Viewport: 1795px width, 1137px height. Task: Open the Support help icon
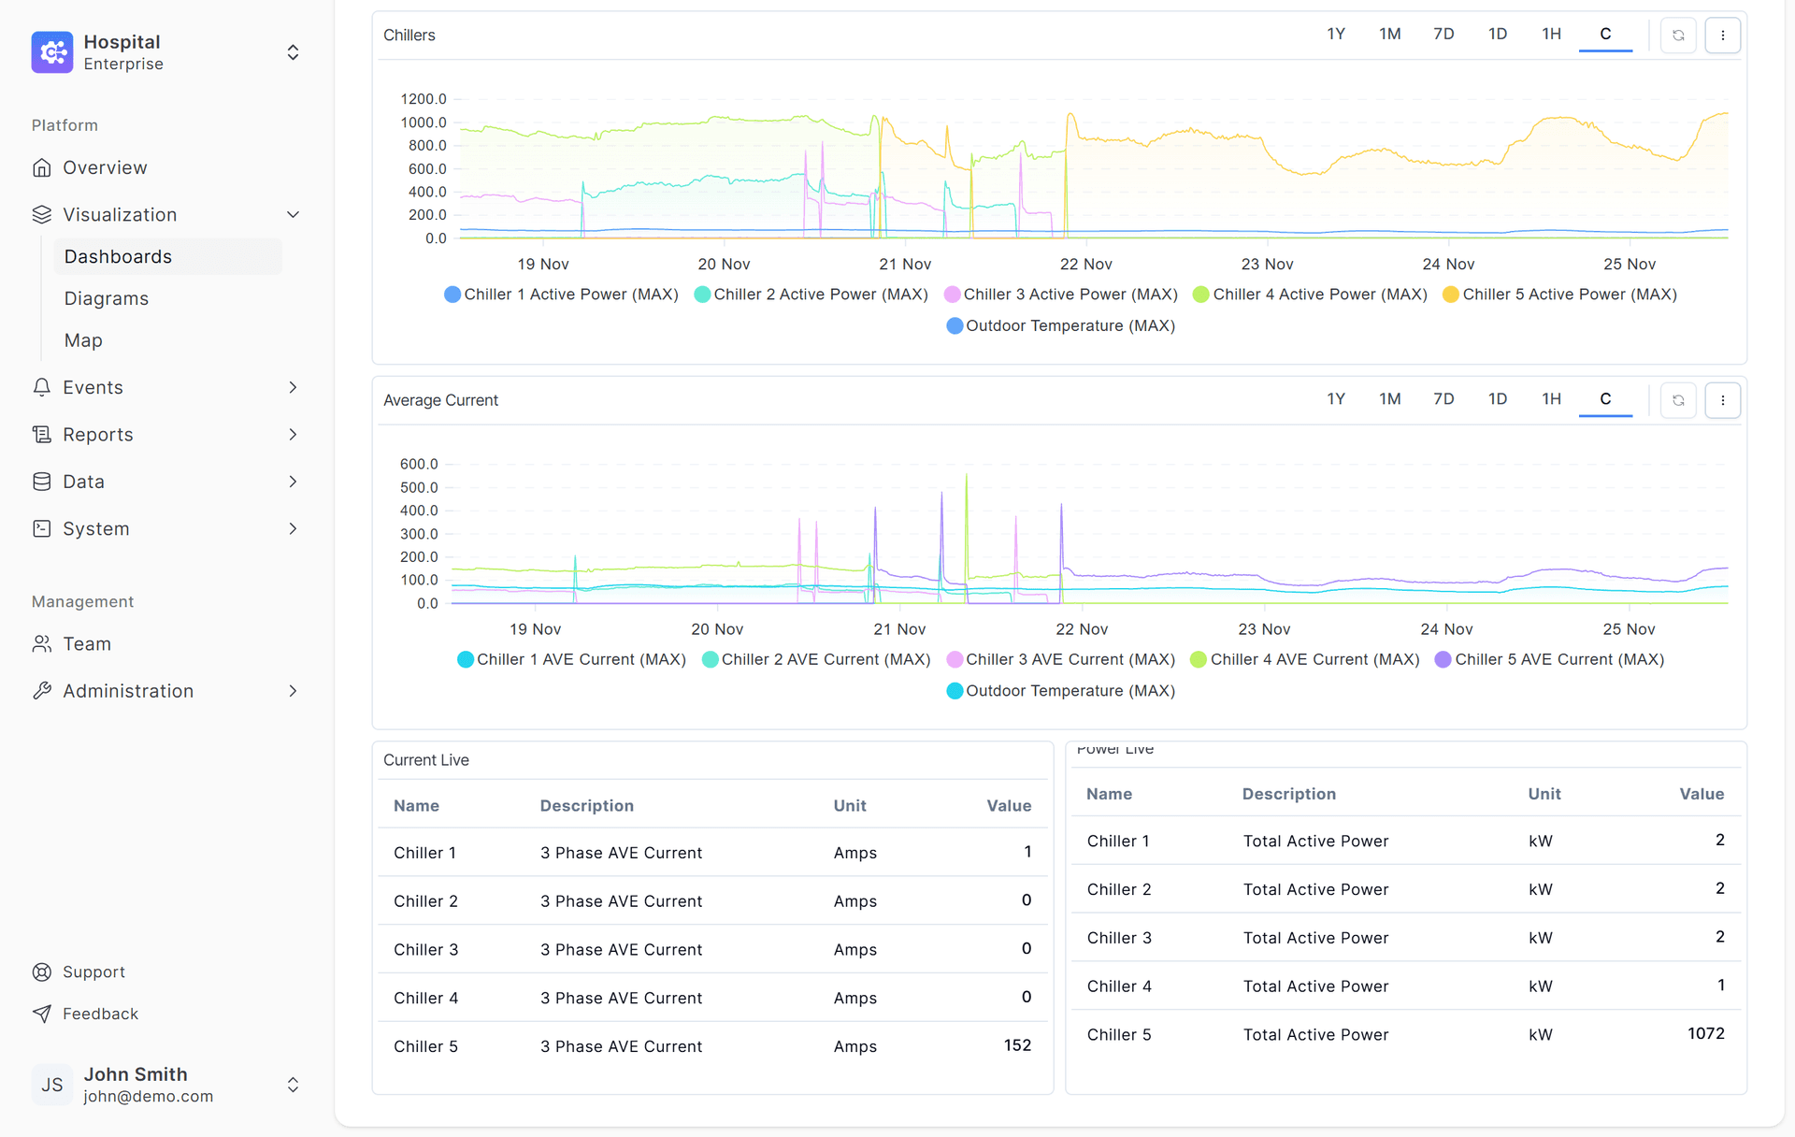[x=42, y=971]
